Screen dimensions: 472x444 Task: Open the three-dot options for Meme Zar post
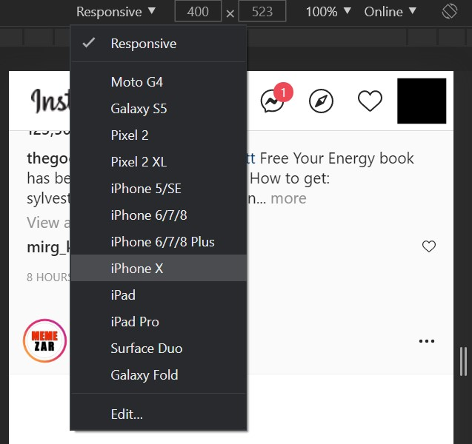[427, 341]
